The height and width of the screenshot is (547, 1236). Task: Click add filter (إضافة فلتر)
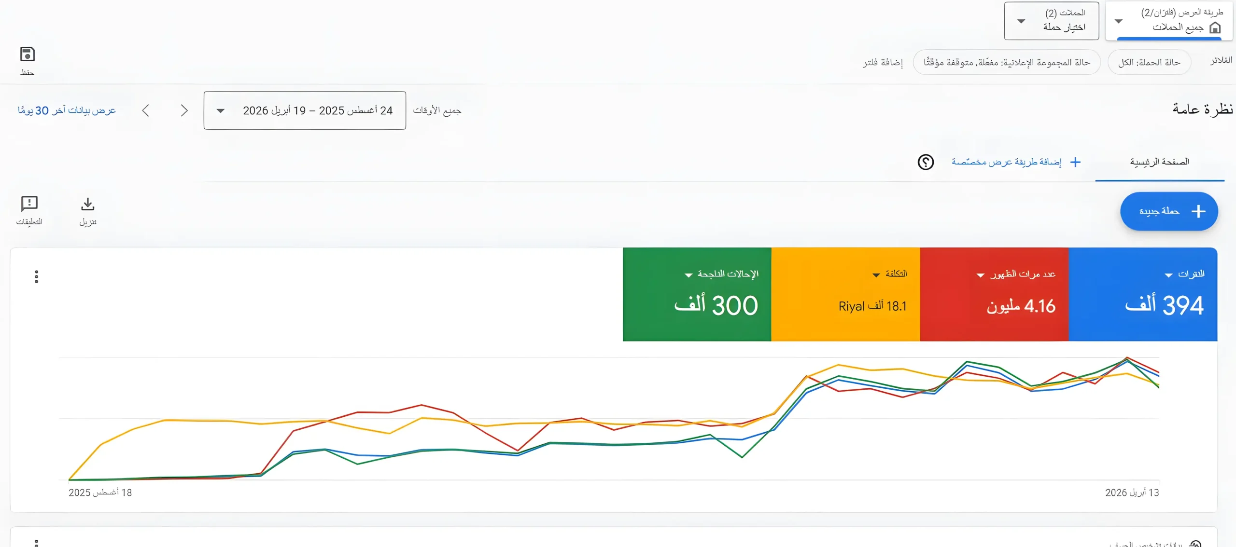pyautogui.click(x=883, y=63)
